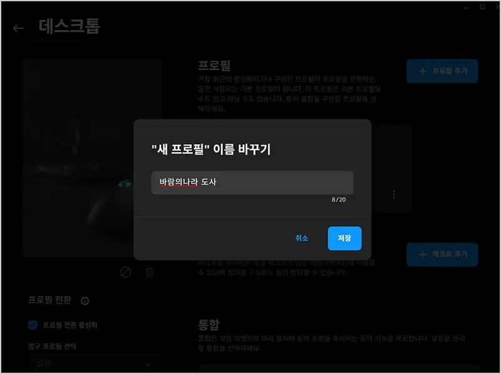
Task: Click the 통합 section heading
Action: tap(209, 325)
